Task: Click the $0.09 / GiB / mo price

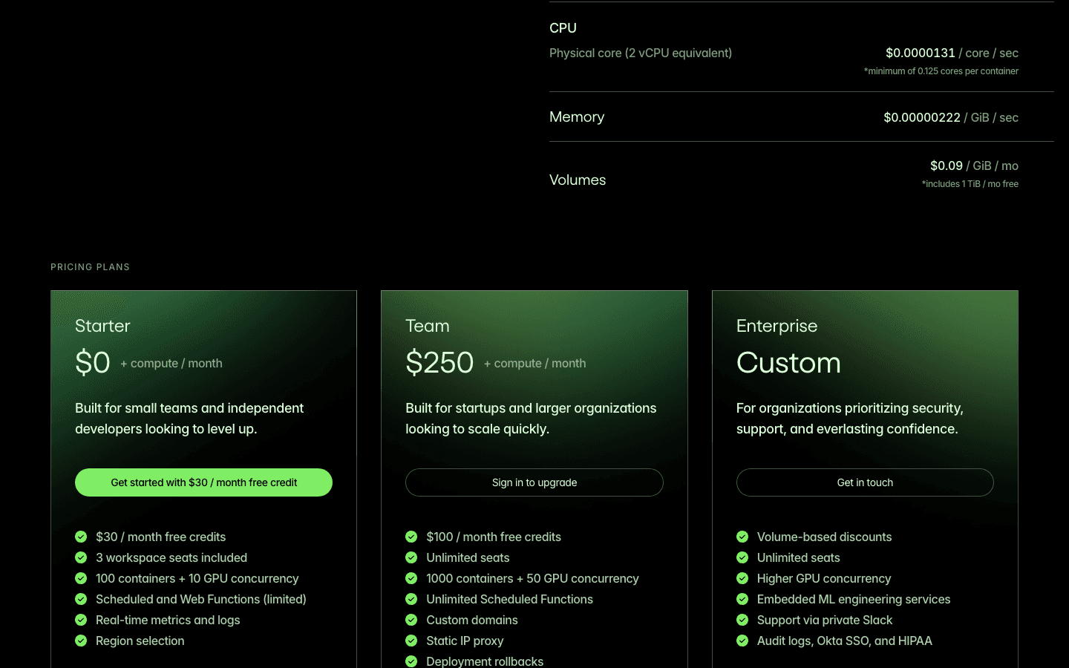Action: (x=974, y=166)
